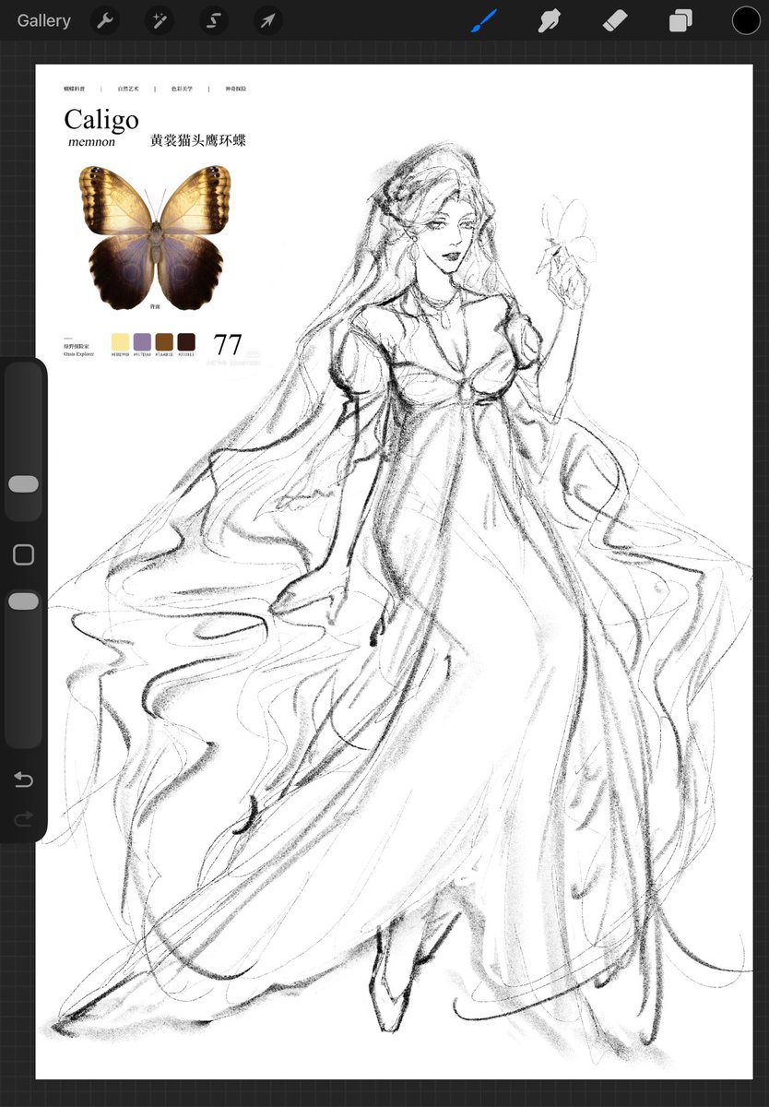Click the pale yellow palette swatch

(120, 341)
